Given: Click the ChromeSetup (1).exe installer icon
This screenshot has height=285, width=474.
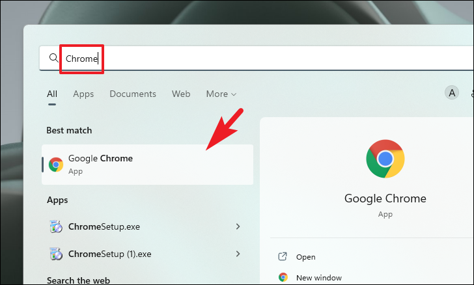Looking at the screenshot, I should coord(56,254).
